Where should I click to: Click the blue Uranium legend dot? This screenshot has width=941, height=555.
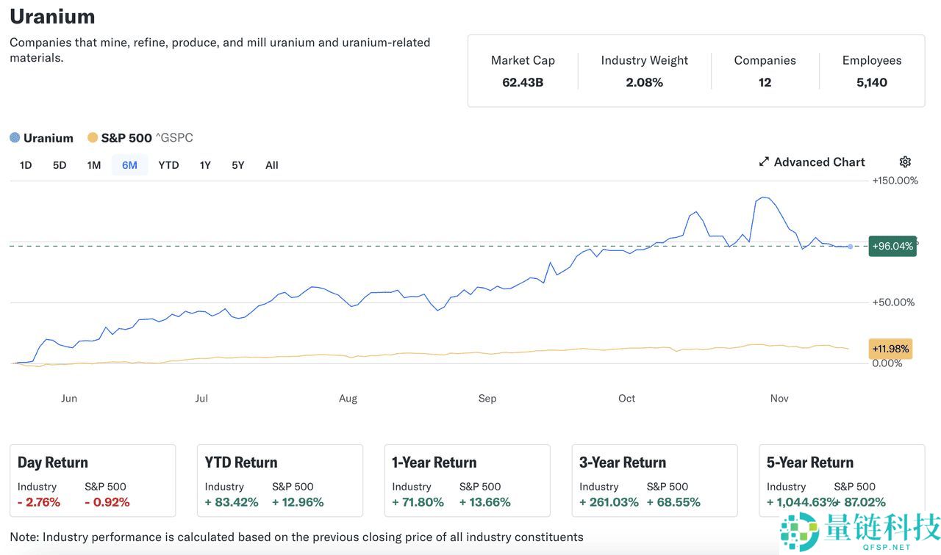[15, 137]
